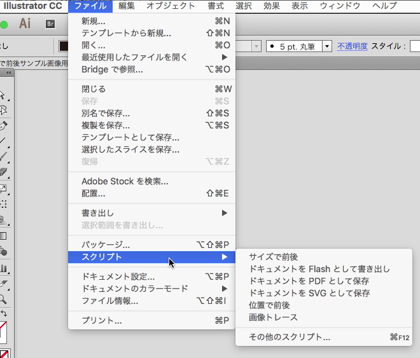Collapse the tools panel double-arrow
Image resolution: width=420 pixels, height=358 pixels.
pos(8,72)
